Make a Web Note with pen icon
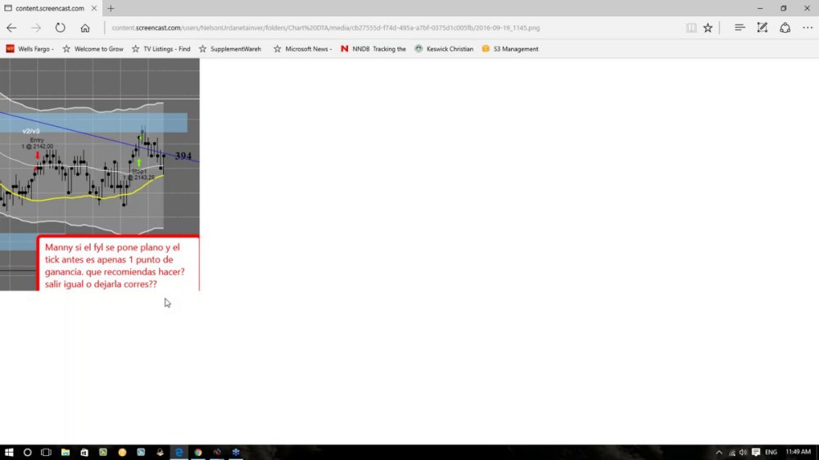 point(762,28)
